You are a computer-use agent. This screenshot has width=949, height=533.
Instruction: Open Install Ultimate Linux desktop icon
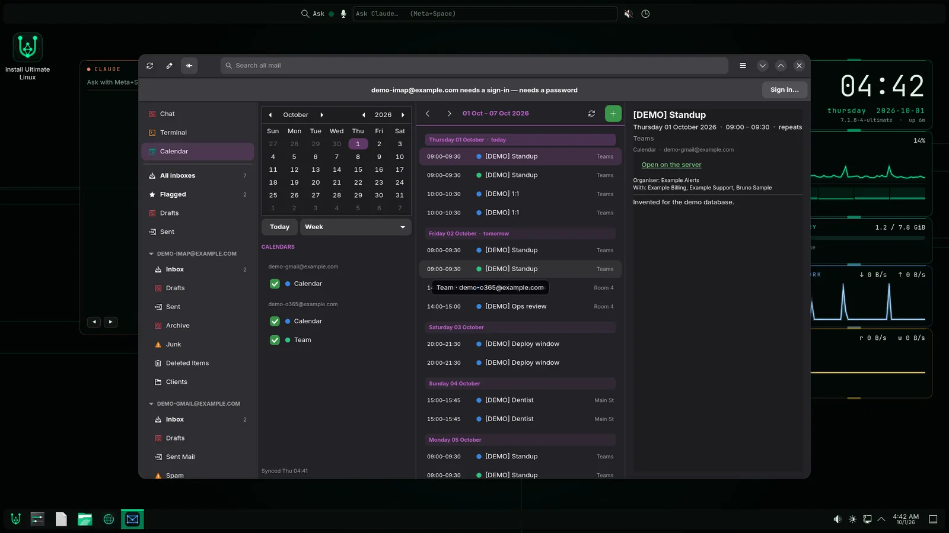coord(27,57)
